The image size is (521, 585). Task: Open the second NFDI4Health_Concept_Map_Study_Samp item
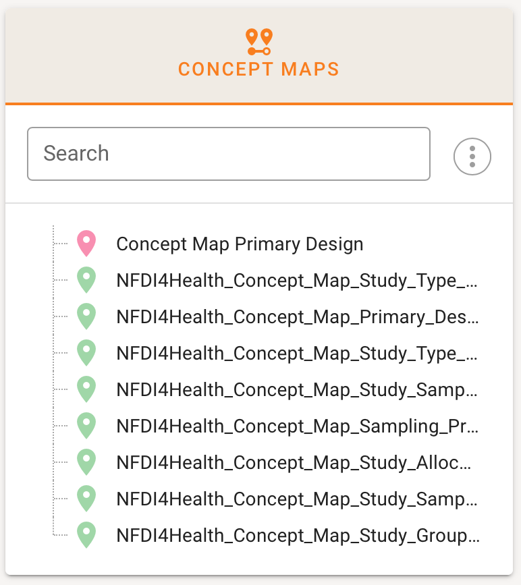pyautogui.click(x=298, y=499)
